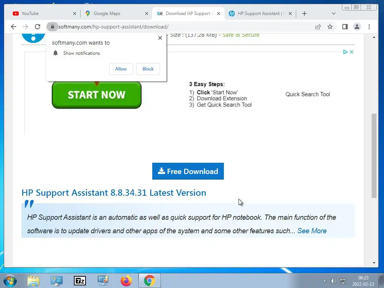
Task: Switch to HP Support Assistant tab
Action: [261, 13]
